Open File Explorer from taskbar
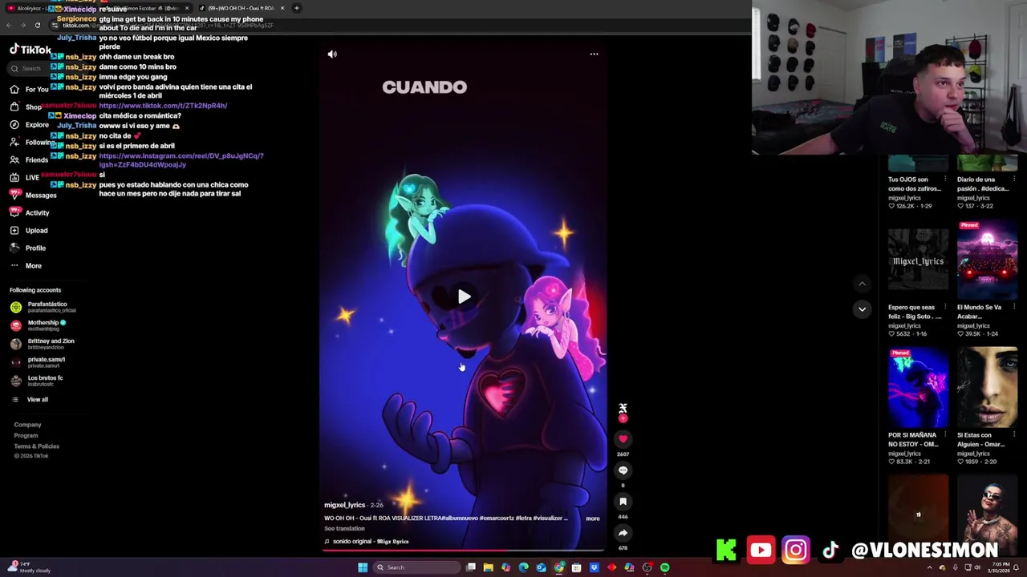This screenshot has height=577, width=1027. point(488,567)
